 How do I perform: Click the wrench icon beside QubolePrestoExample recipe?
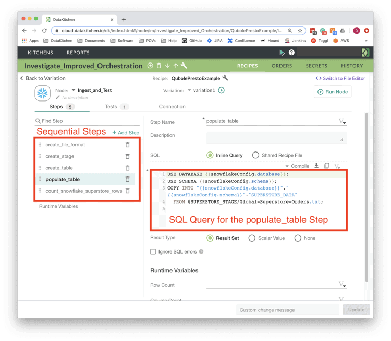click(225, 78)
